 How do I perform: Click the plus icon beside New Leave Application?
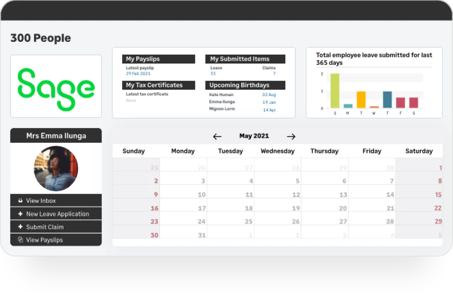point(20,214)
